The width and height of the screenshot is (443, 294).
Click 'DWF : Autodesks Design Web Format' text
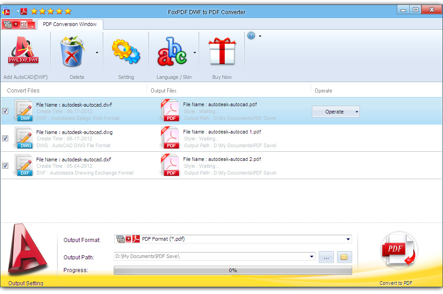[78, 118]
